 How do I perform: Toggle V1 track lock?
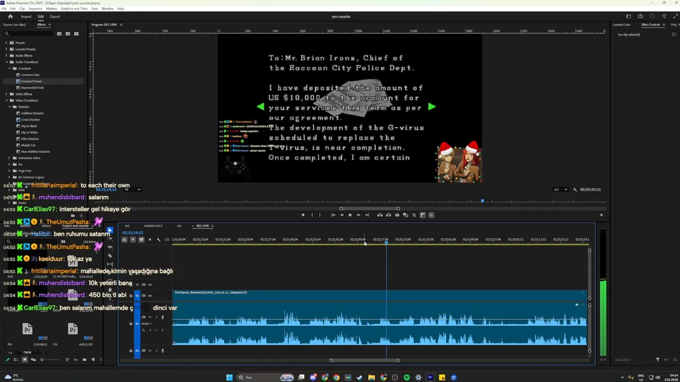tap(131, 295)
